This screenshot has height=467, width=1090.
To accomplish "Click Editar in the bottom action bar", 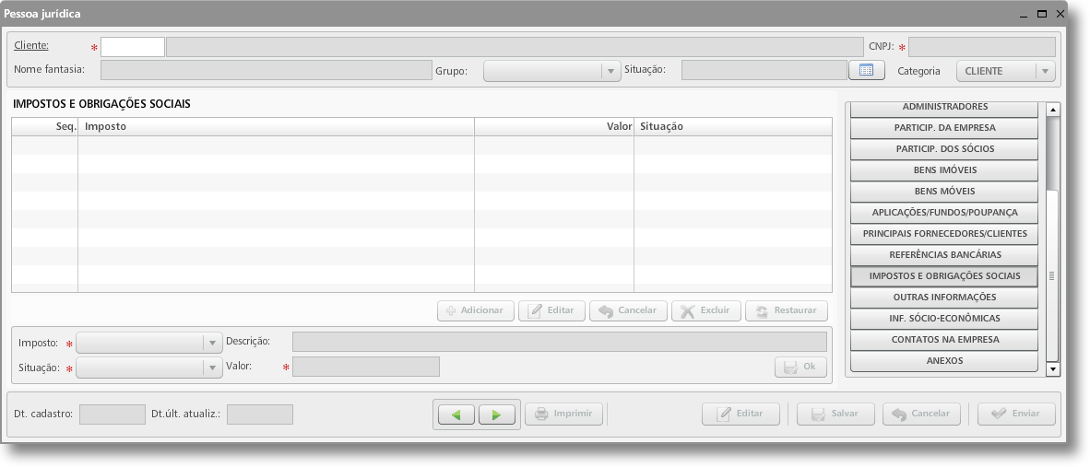I will (x=741, y=414).
